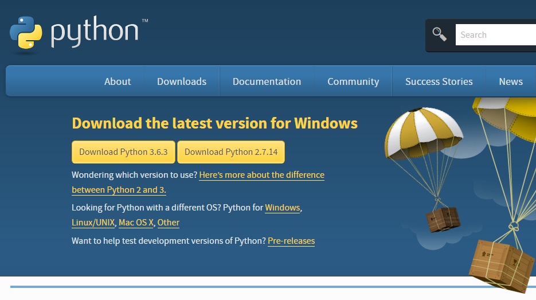Open the Downloads menu
Screen dimensions: 536x300
click(182, 81)
